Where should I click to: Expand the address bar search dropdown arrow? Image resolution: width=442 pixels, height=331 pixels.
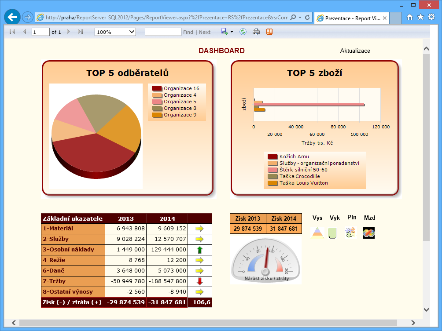(300, 18)
